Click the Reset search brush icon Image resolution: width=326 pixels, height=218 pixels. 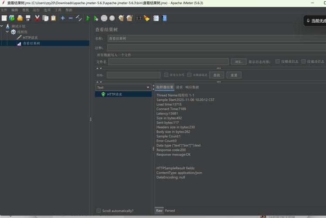tap(146, 18)
